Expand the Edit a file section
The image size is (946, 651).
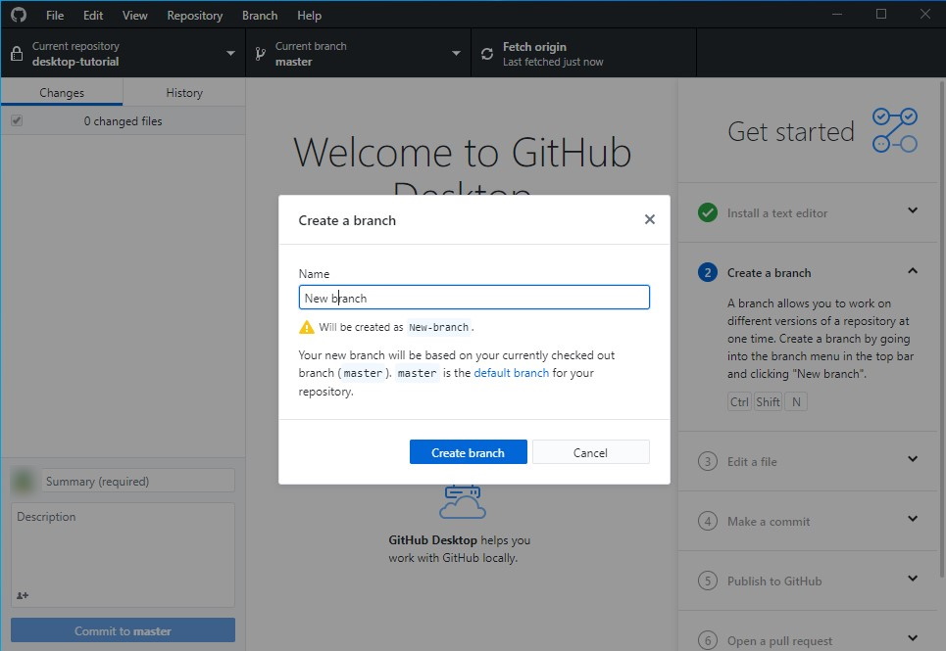tap(913, 461)
